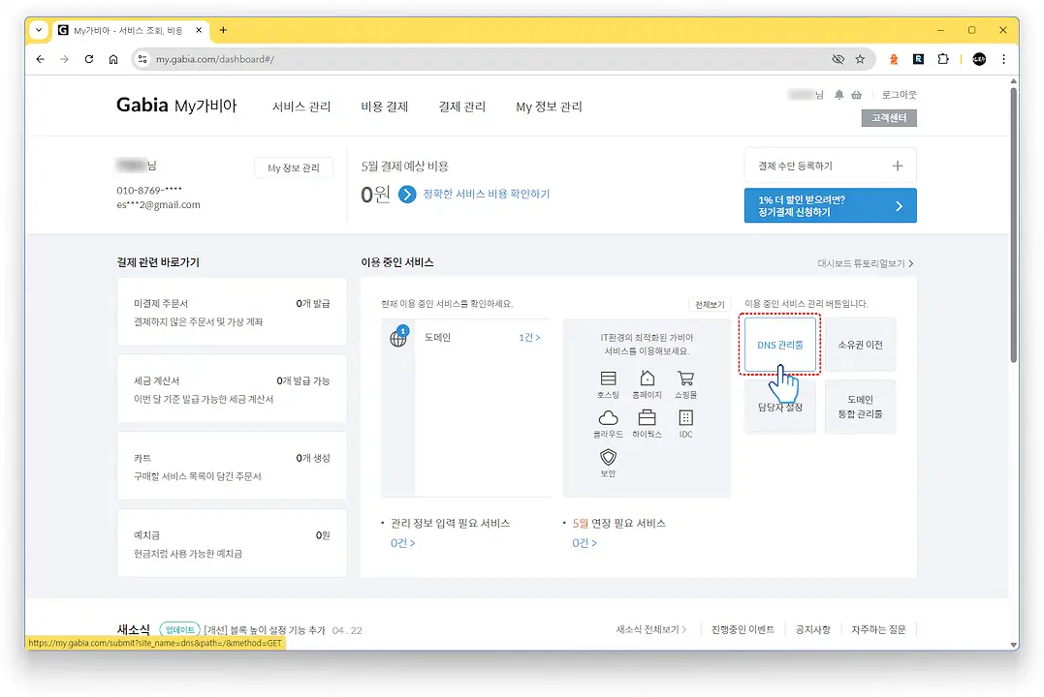Open 비용 결제 menu
Screen dimensions: 1044x697
[384, 106]
